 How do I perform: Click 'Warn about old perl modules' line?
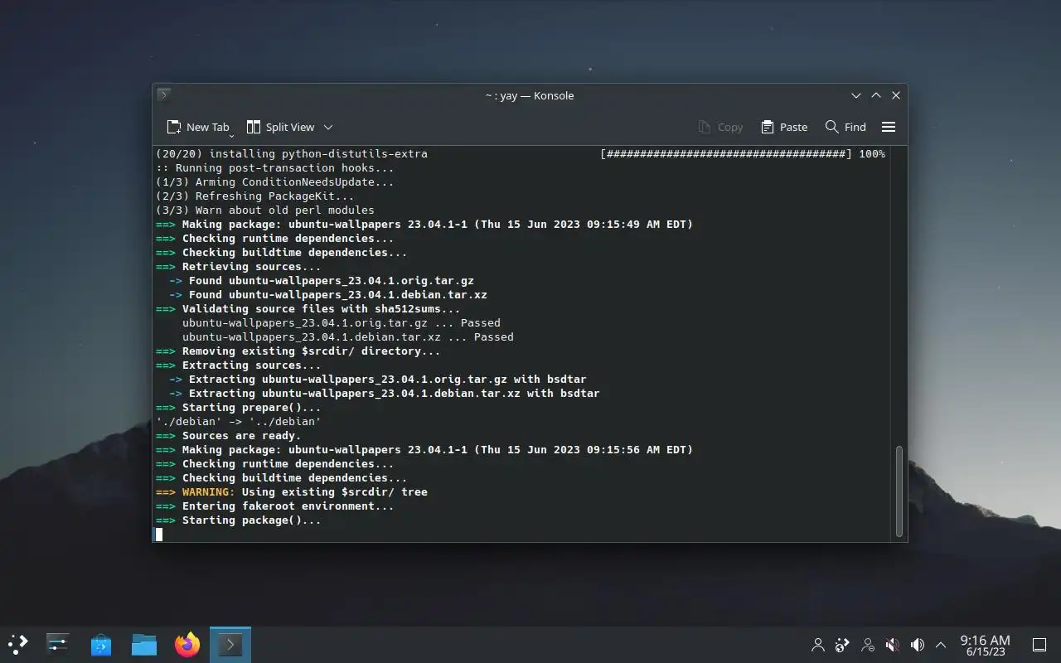coord(265,210)
